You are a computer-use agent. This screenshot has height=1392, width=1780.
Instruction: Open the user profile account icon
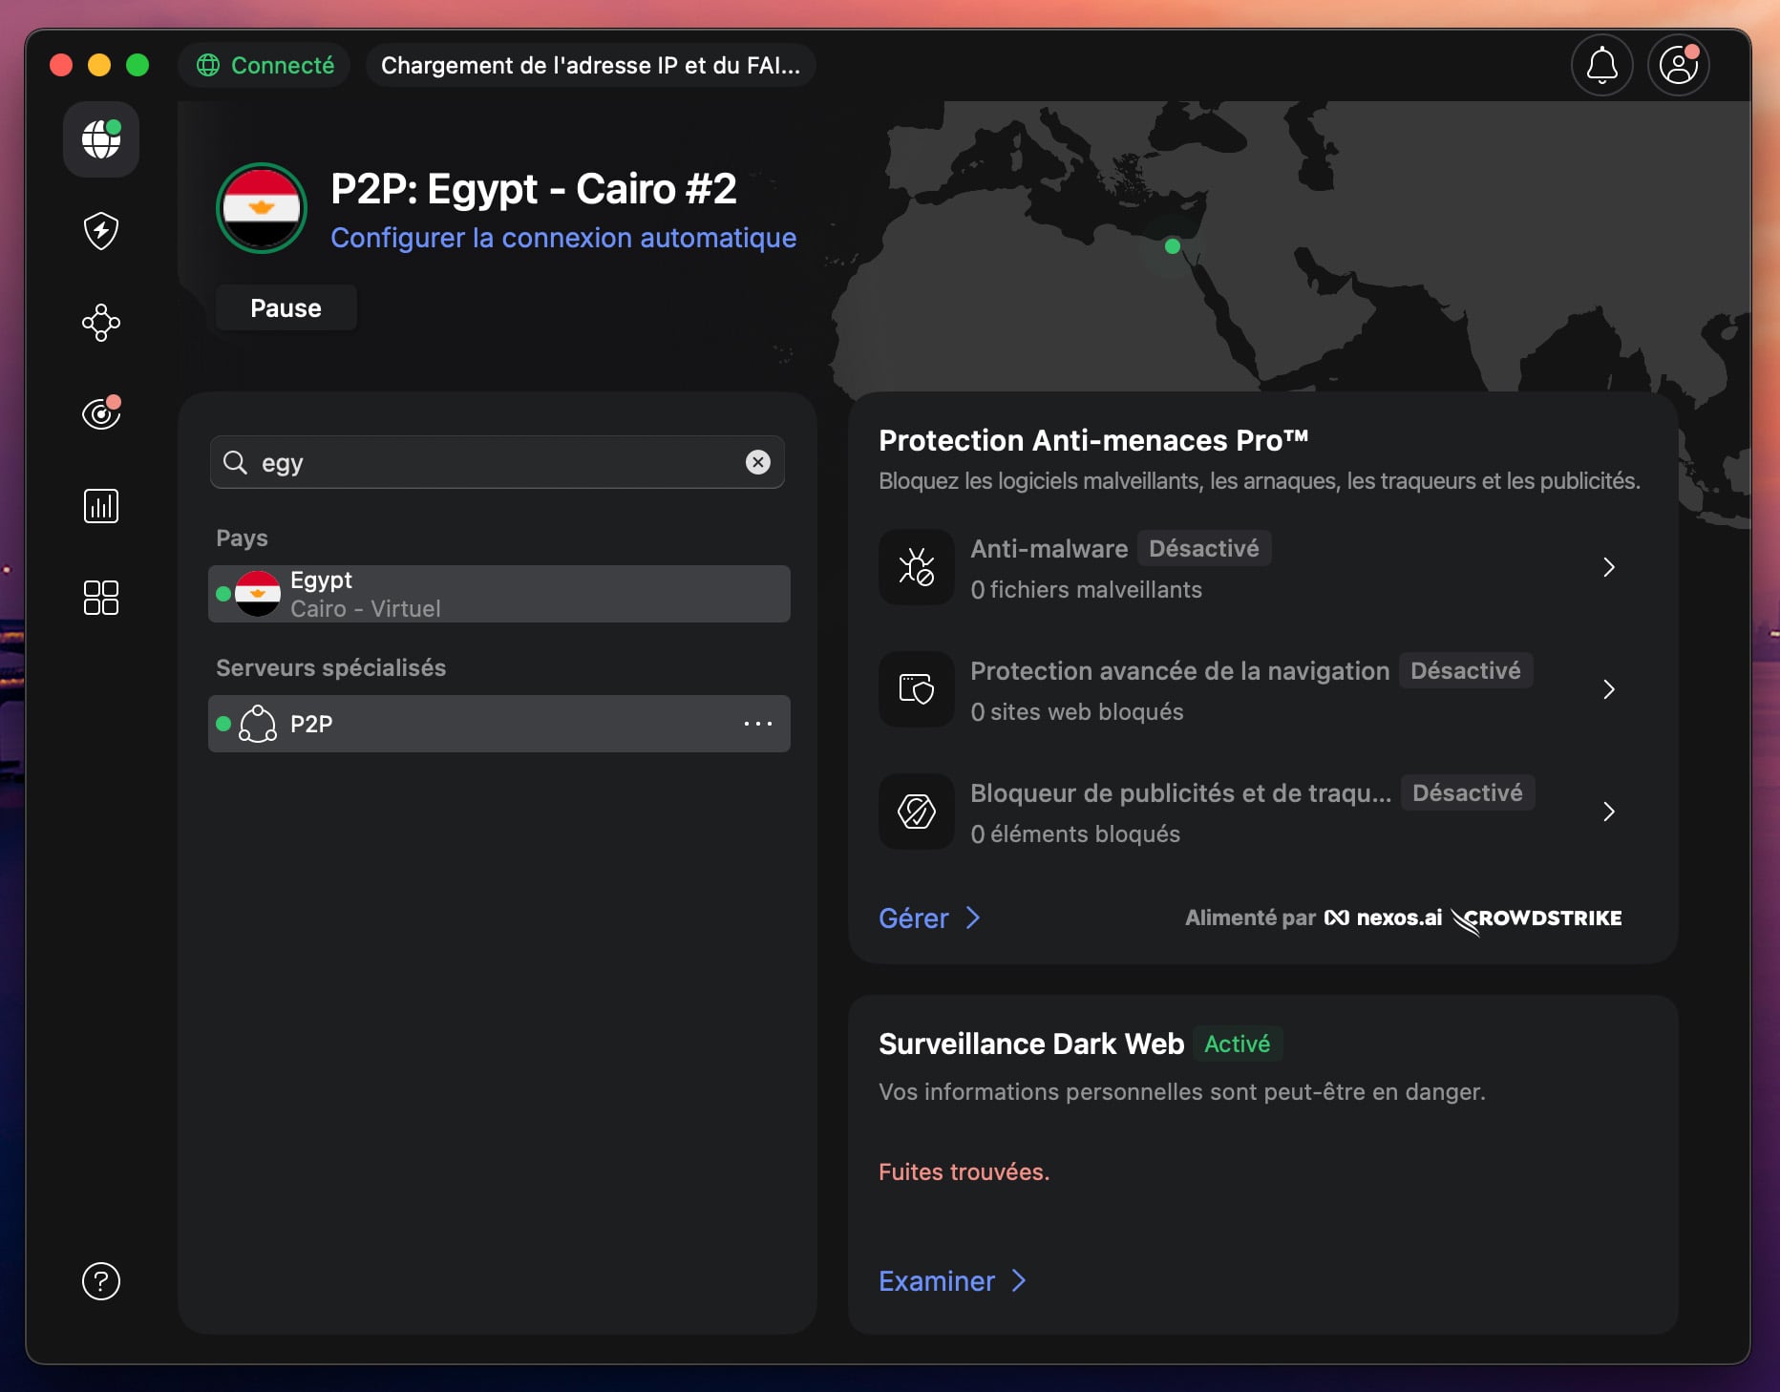point(1679,65)
